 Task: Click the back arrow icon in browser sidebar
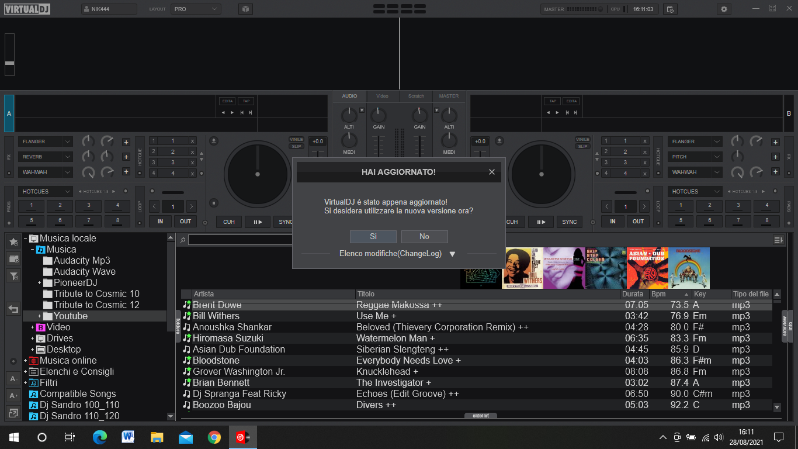pyautogui.click(x=13, y=309)
